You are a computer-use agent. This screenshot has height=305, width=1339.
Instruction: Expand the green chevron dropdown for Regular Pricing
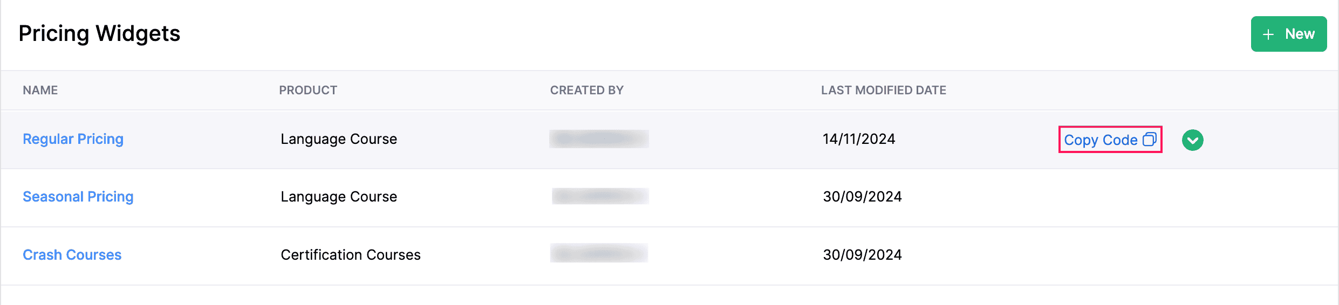click(x=1192, y=140)
